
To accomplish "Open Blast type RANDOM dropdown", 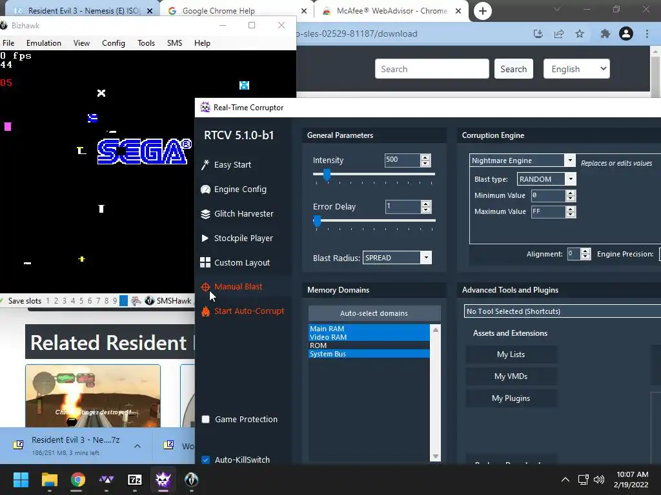I will (x=571, y=179).
